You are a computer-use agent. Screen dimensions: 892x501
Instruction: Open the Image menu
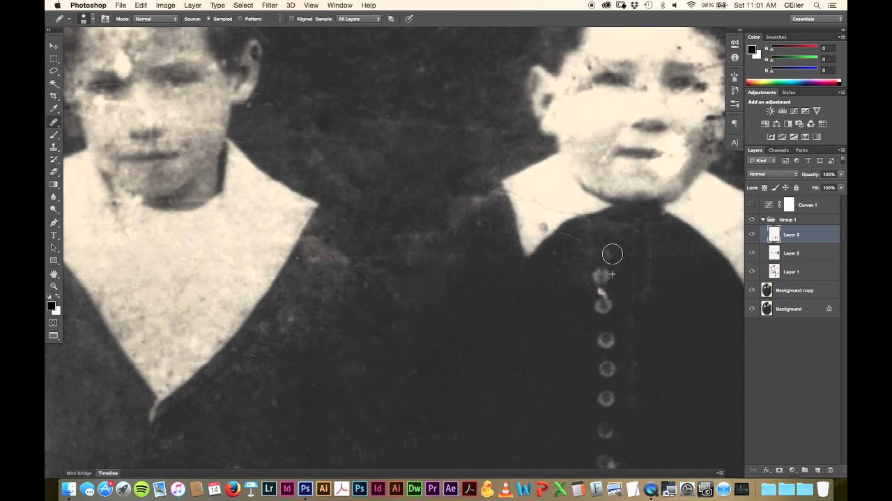(x=165, y=5)
